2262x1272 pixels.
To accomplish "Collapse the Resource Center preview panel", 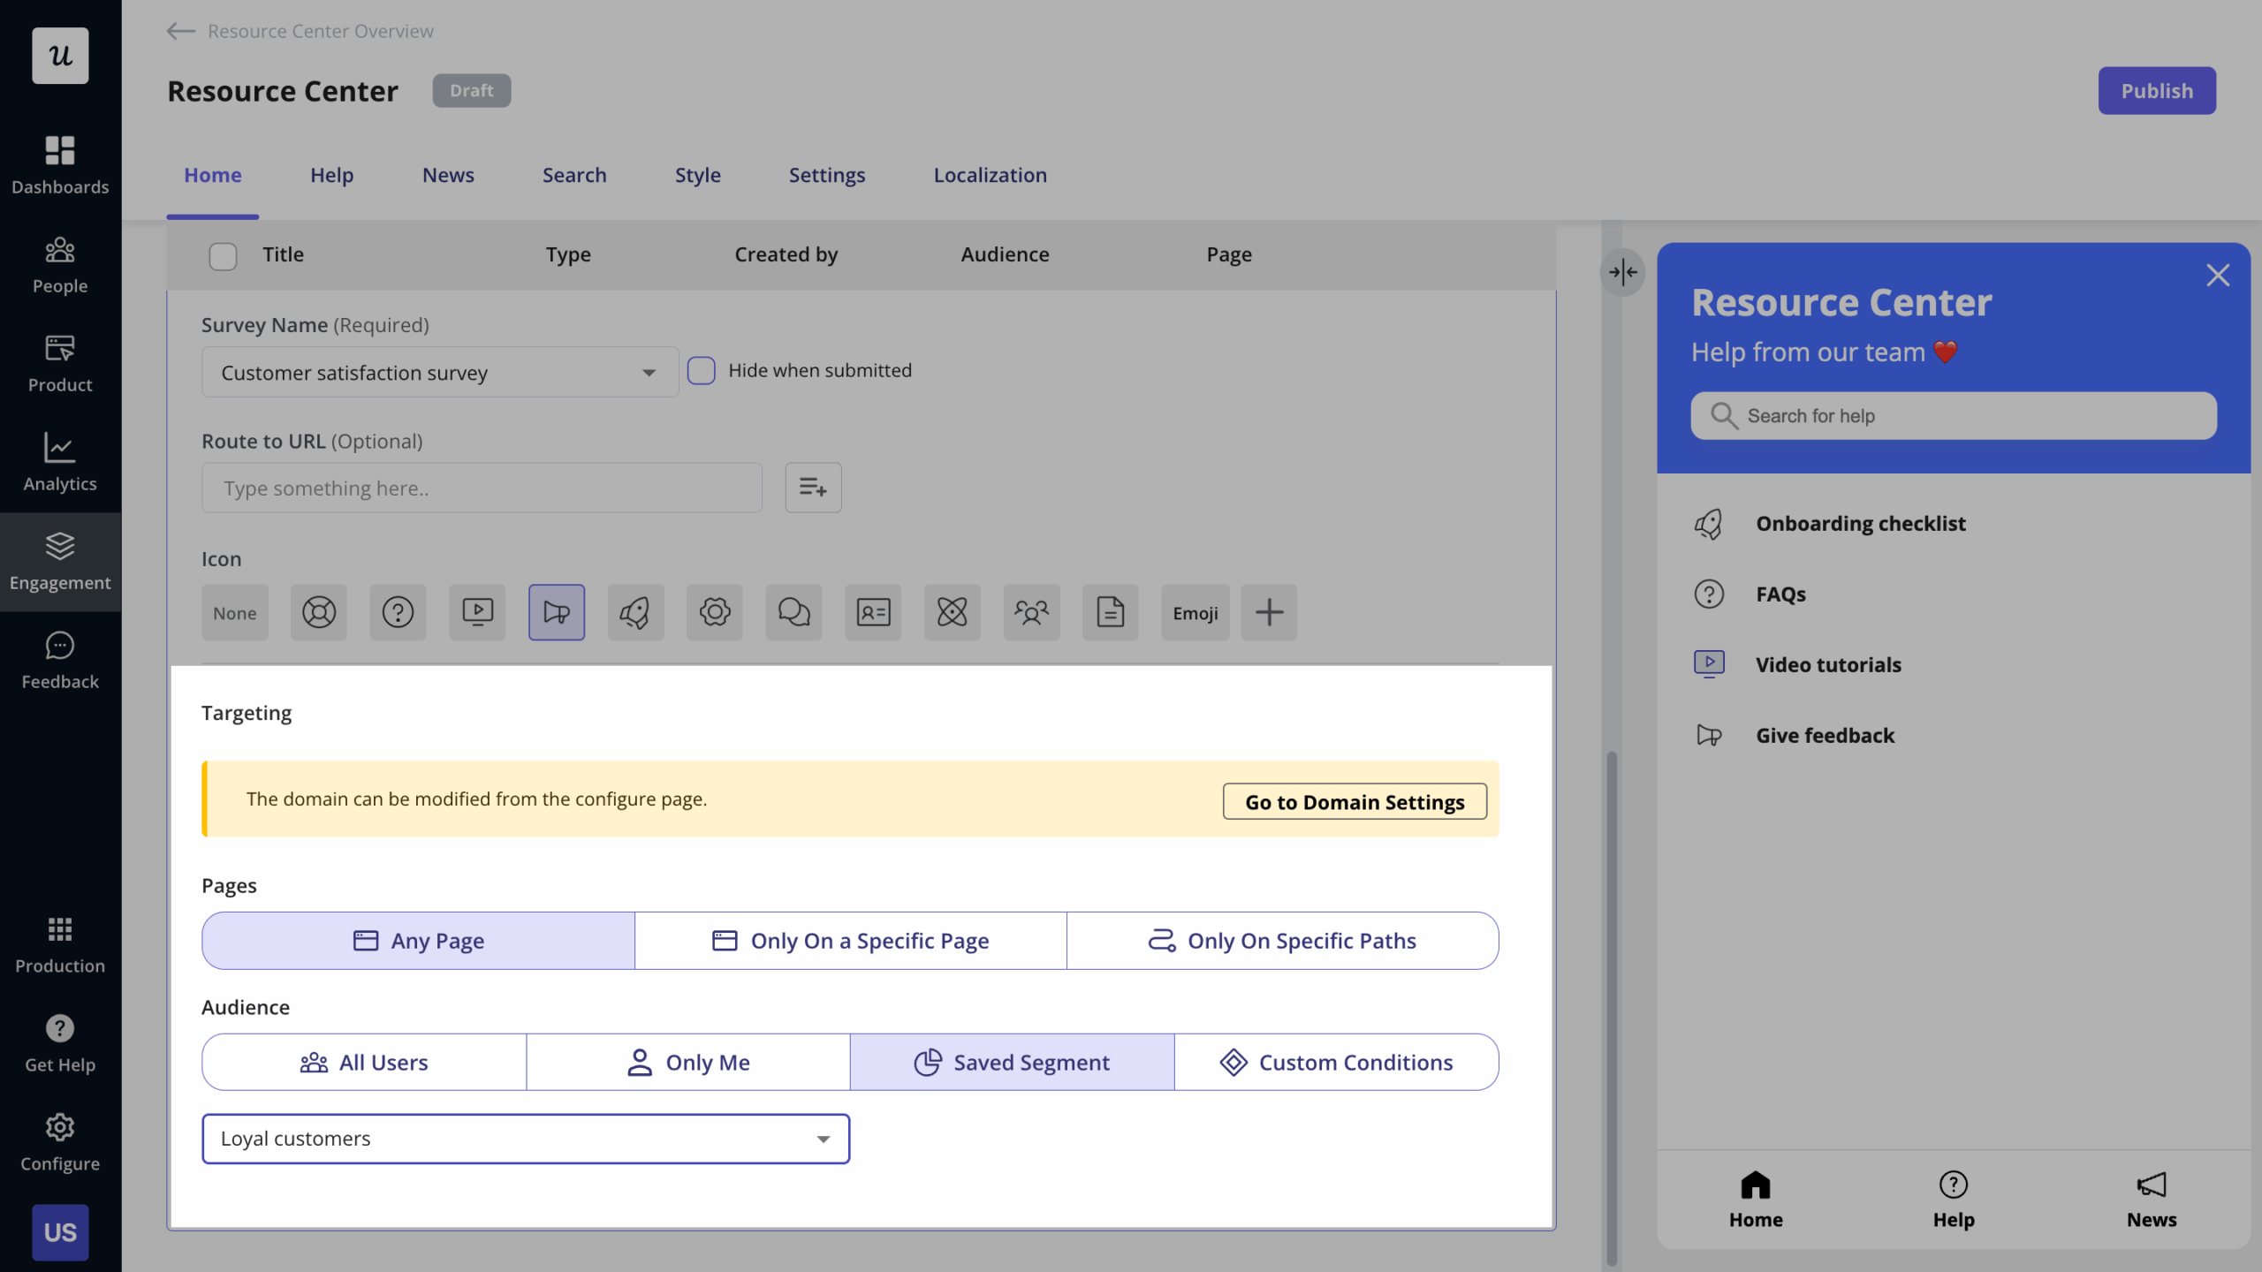I will [1623, 272].
